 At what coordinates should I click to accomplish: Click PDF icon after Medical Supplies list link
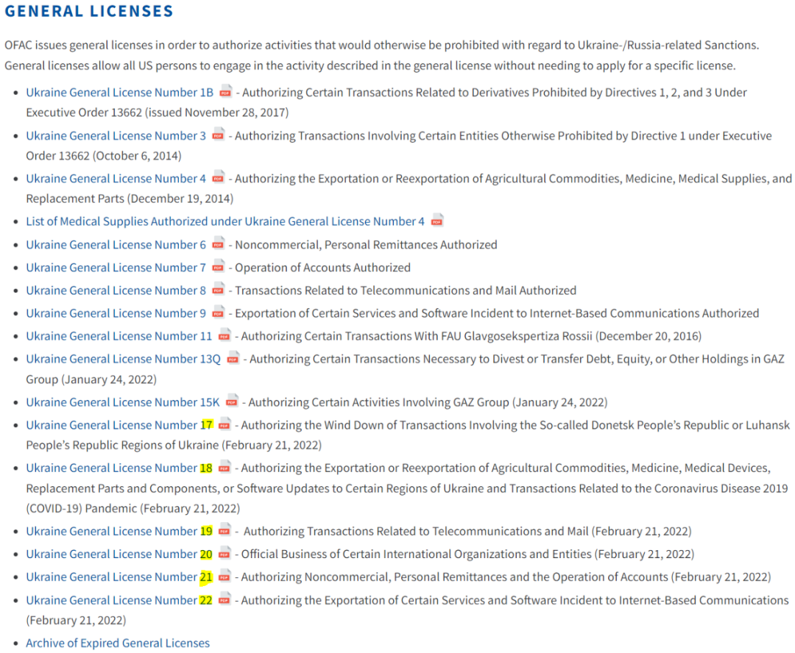pos(437,221)
